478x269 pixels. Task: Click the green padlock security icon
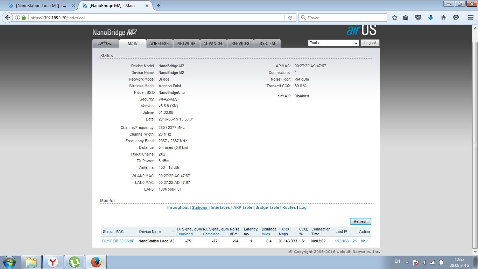click(x=24, y=18)
